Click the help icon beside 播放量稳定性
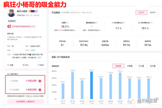 pyautogui.click(x=97, y=22)
